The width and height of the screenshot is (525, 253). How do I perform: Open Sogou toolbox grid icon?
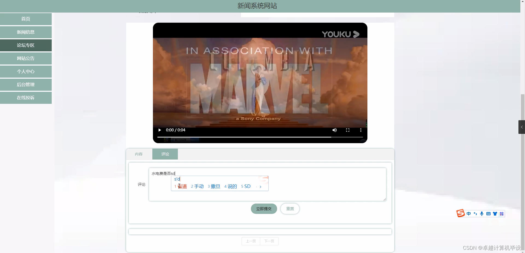tap(501, 214)
